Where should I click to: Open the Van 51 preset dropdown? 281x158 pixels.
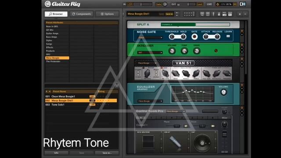[147, 63]
